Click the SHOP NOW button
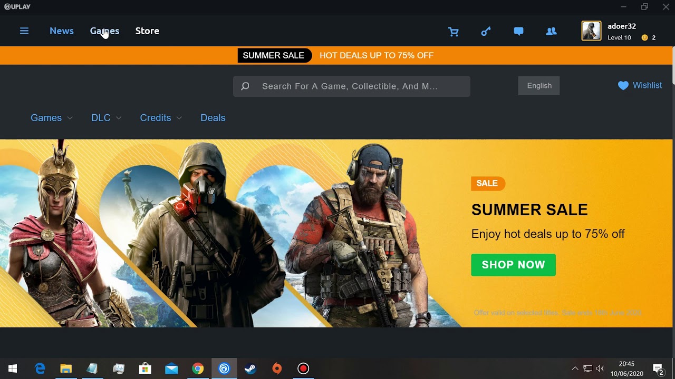Viewport: 675px width, 379px height. 513,265
